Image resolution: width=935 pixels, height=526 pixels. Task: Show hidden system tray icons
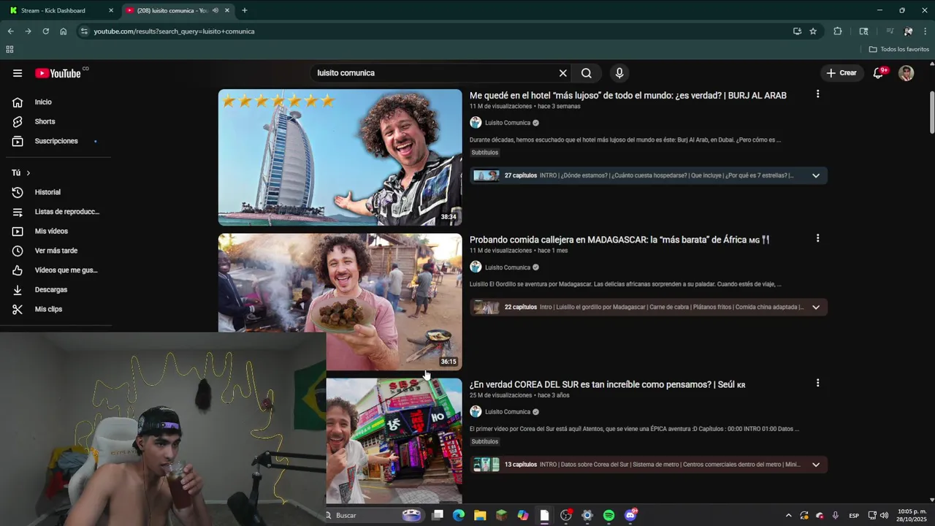(788, 515)
